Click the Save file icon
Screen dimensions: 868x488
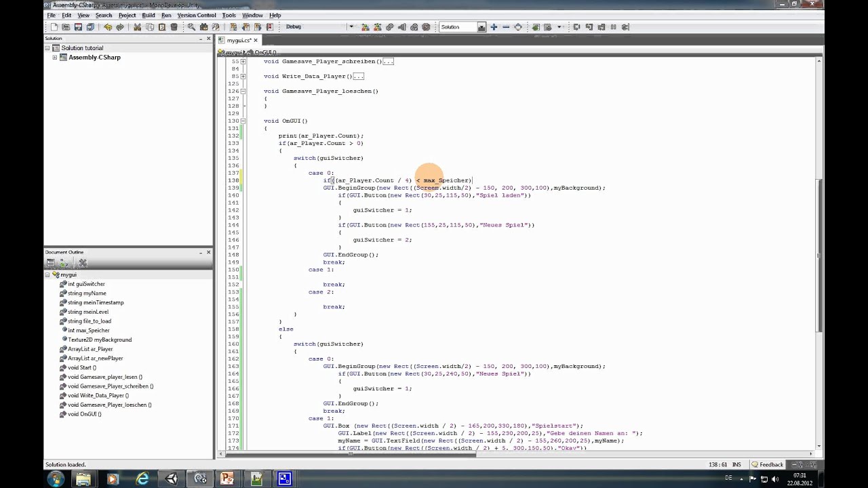pos(78,27)
